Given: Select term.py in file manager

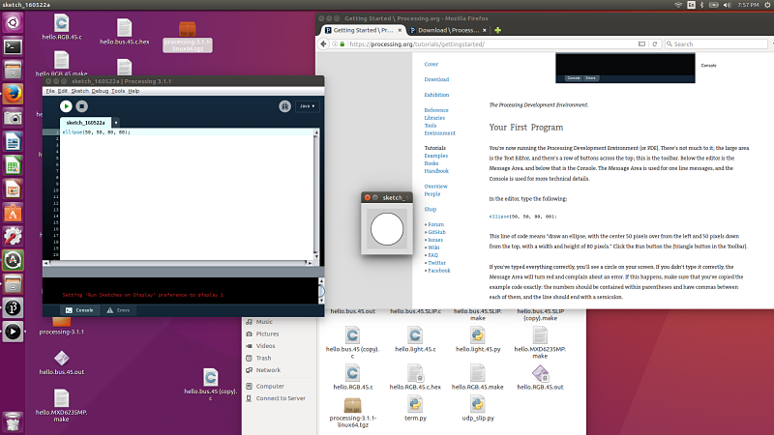Looking at the screenshot, I should tap(415, 408).
